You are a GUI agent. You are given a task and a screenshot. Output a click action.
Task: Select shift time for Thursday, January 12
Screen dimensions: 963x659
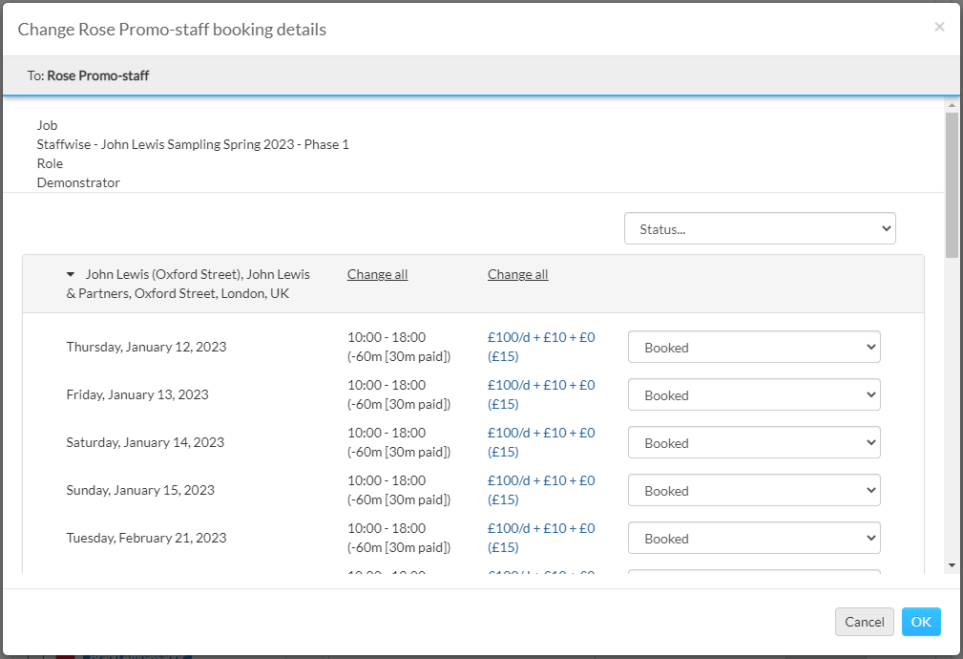[x=399, y=347]
